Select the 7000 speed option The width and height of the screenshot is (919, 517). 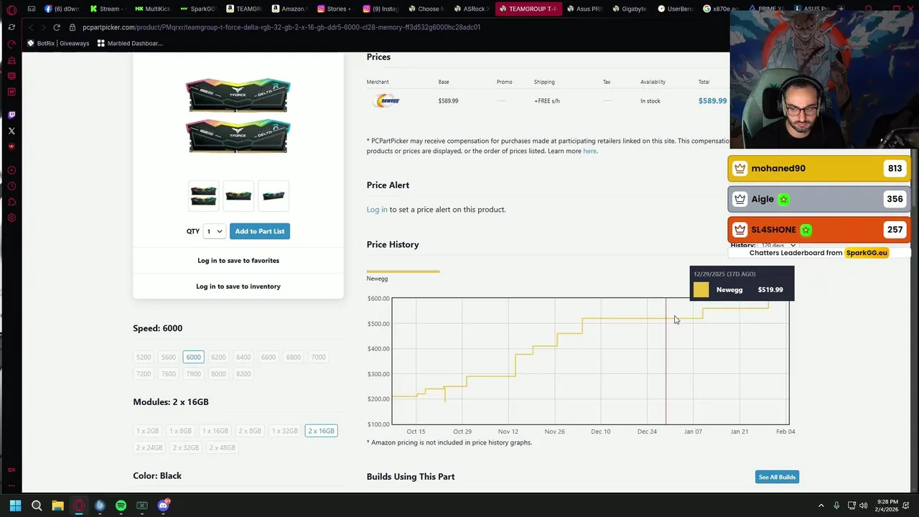click(x=318, y=357)
